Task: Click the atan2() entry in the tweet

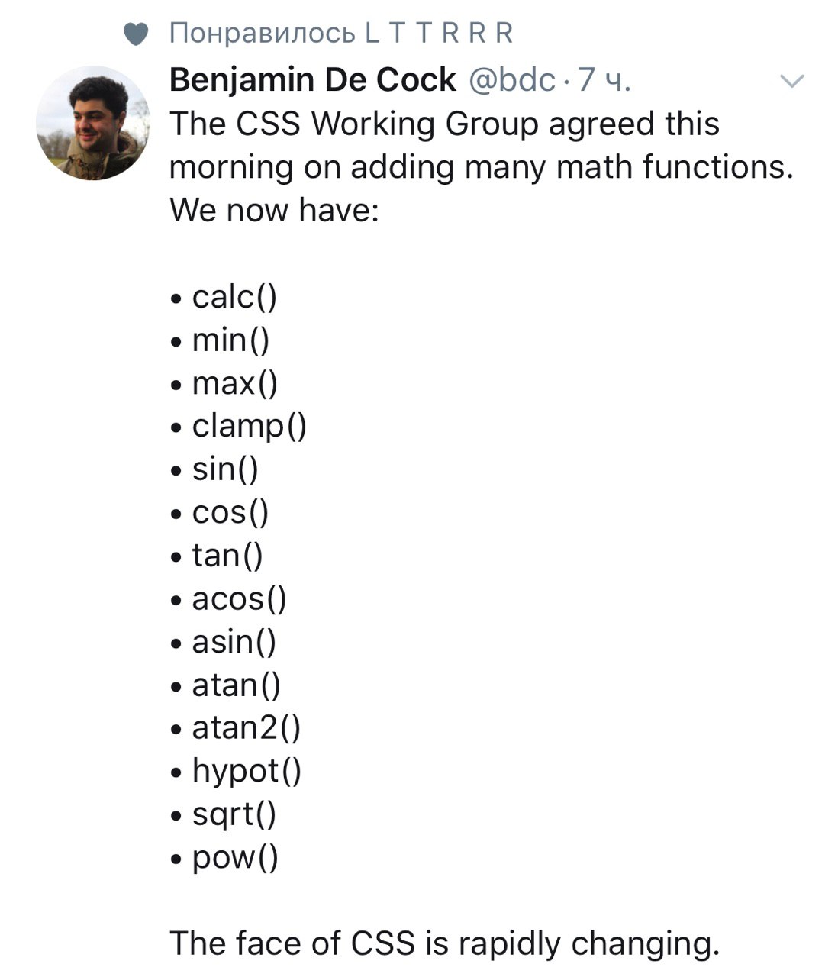Action: pos(236,727)
